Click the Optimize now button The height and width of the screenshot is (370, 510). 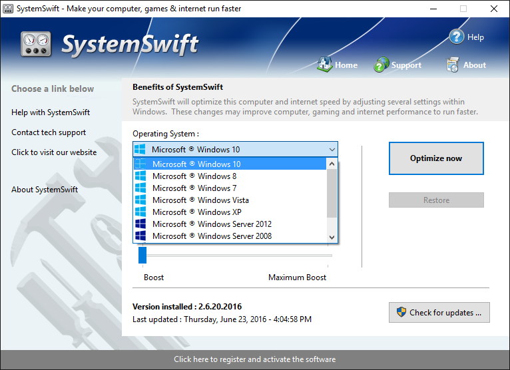pos(436,158)
